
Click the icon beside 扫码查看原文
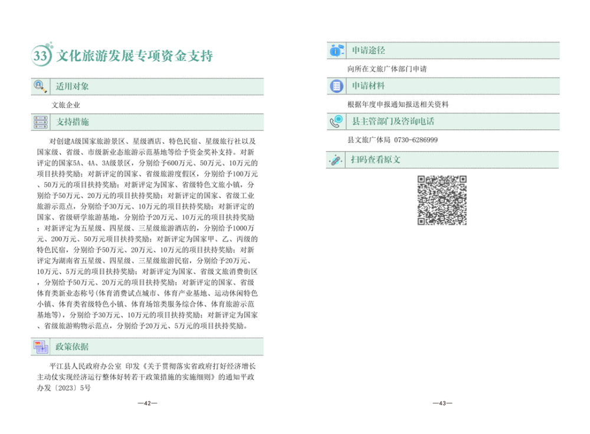click(336, 159)
